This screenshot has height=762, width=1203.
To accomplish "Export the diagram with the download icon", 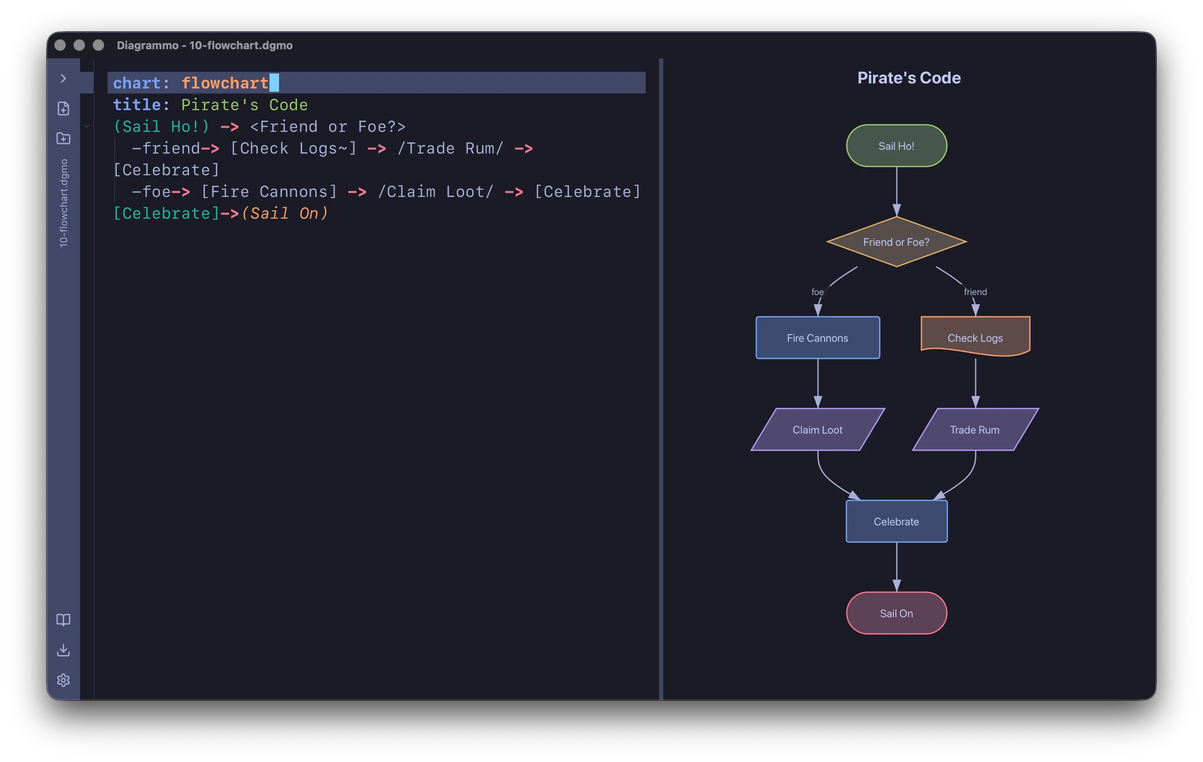I will pos(63,650).
